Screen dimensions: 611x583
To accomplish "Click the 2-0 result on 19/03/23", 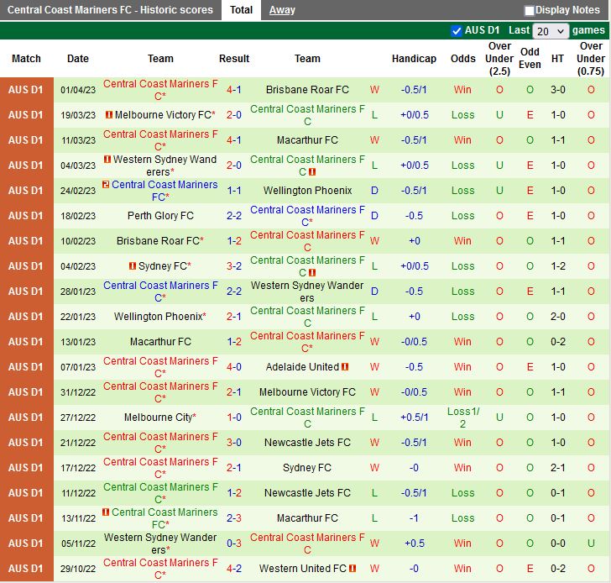I will 234,114.
